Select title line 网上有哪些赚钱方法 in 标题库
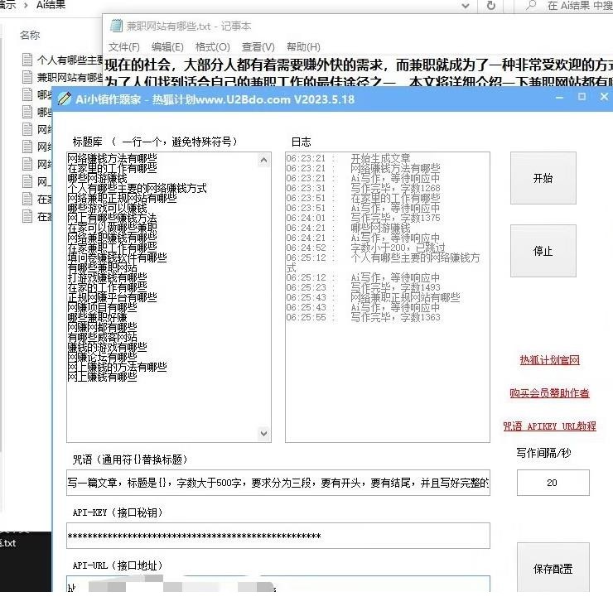The height and width of the screenshot is (611, 613). [x=112, y=218]
